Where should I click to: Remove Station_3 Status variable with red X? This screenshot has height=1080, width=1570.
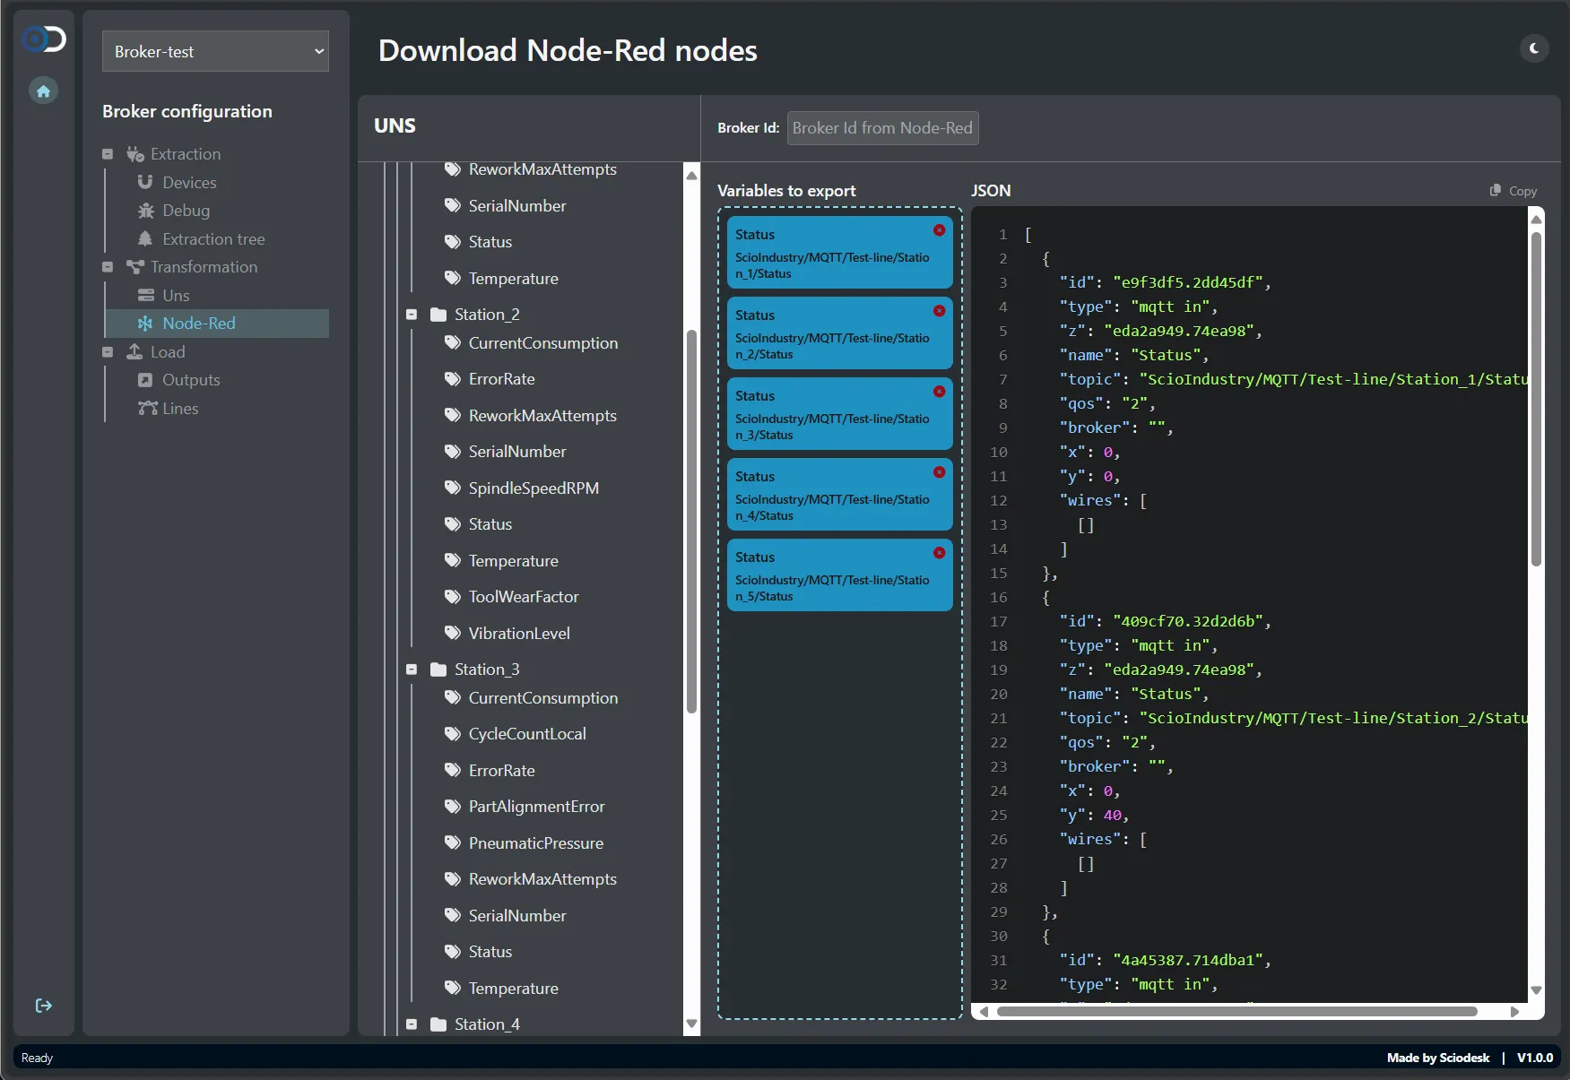tap(939, 392)
